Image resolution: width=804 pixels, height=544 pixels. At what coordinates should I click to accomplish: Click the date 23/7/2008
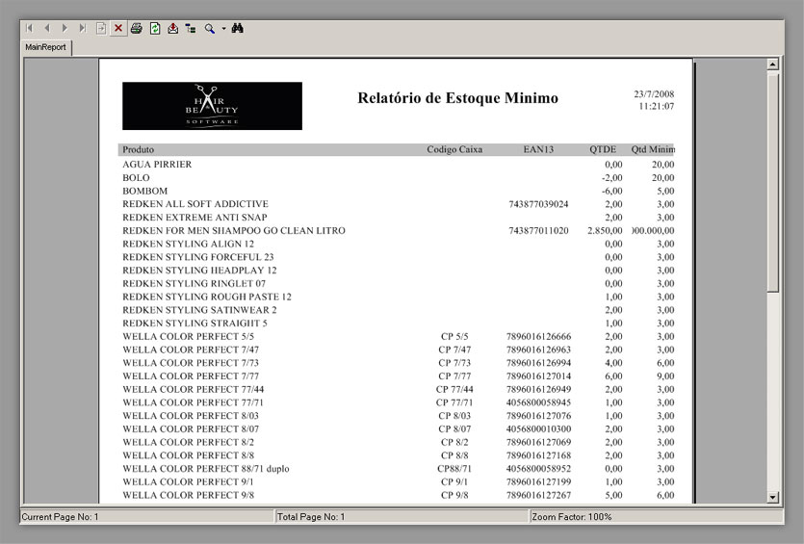654,93
